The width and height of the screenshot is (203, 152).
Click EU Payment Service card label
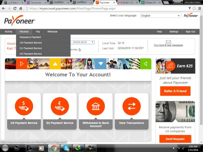[60, 123]
